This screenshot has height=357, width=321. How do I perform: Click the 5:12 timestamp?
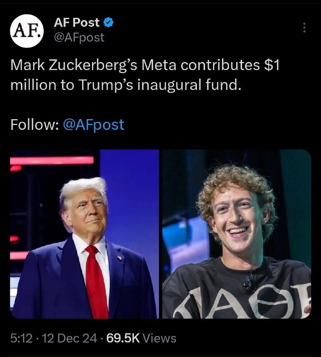tap(21, 338)
